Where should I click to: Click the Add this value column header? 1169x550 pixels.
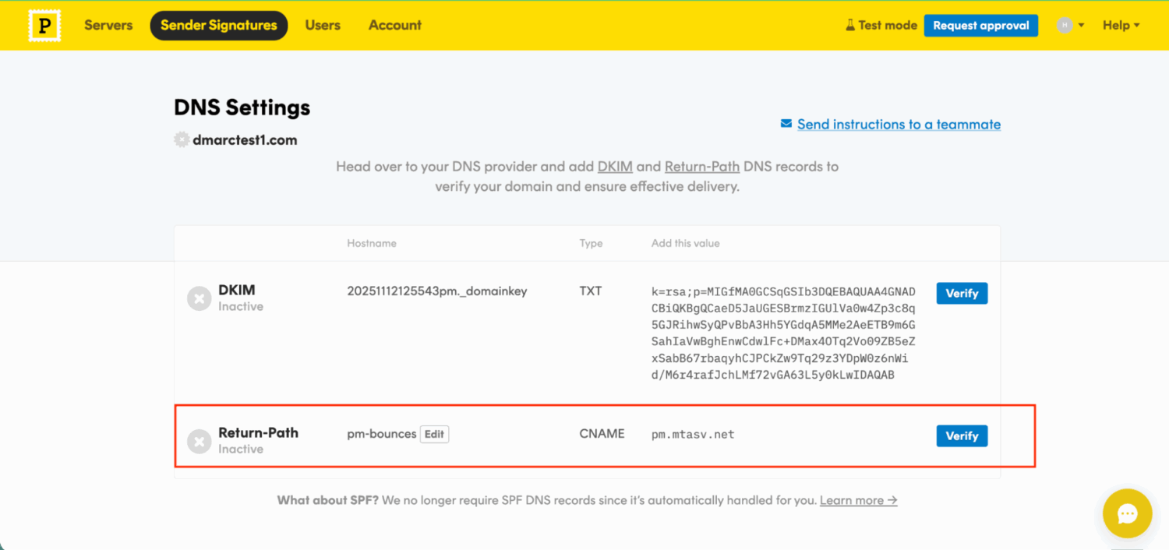point(686,244)
